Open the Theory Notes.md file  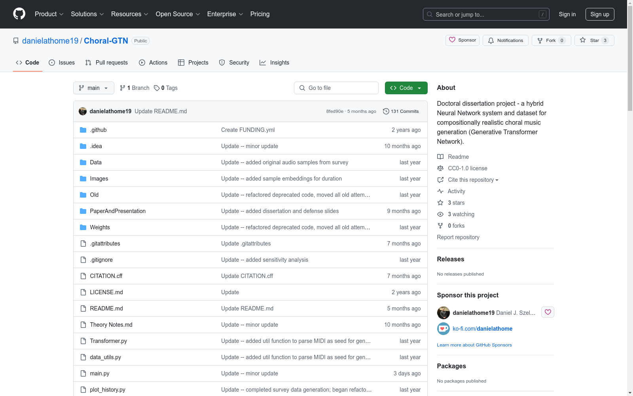(111, 325)
